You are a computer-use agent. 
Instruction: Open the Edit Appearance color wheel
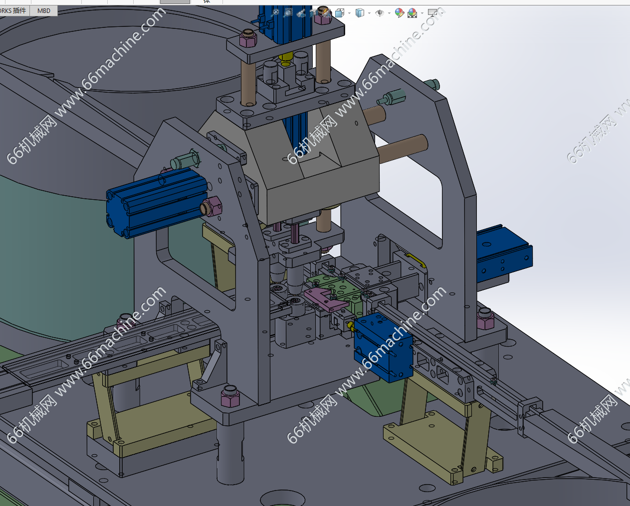[399, 13]
